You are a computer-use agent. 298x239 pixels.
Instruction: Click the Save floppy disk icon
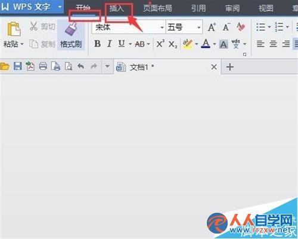[x=17, y=66]
